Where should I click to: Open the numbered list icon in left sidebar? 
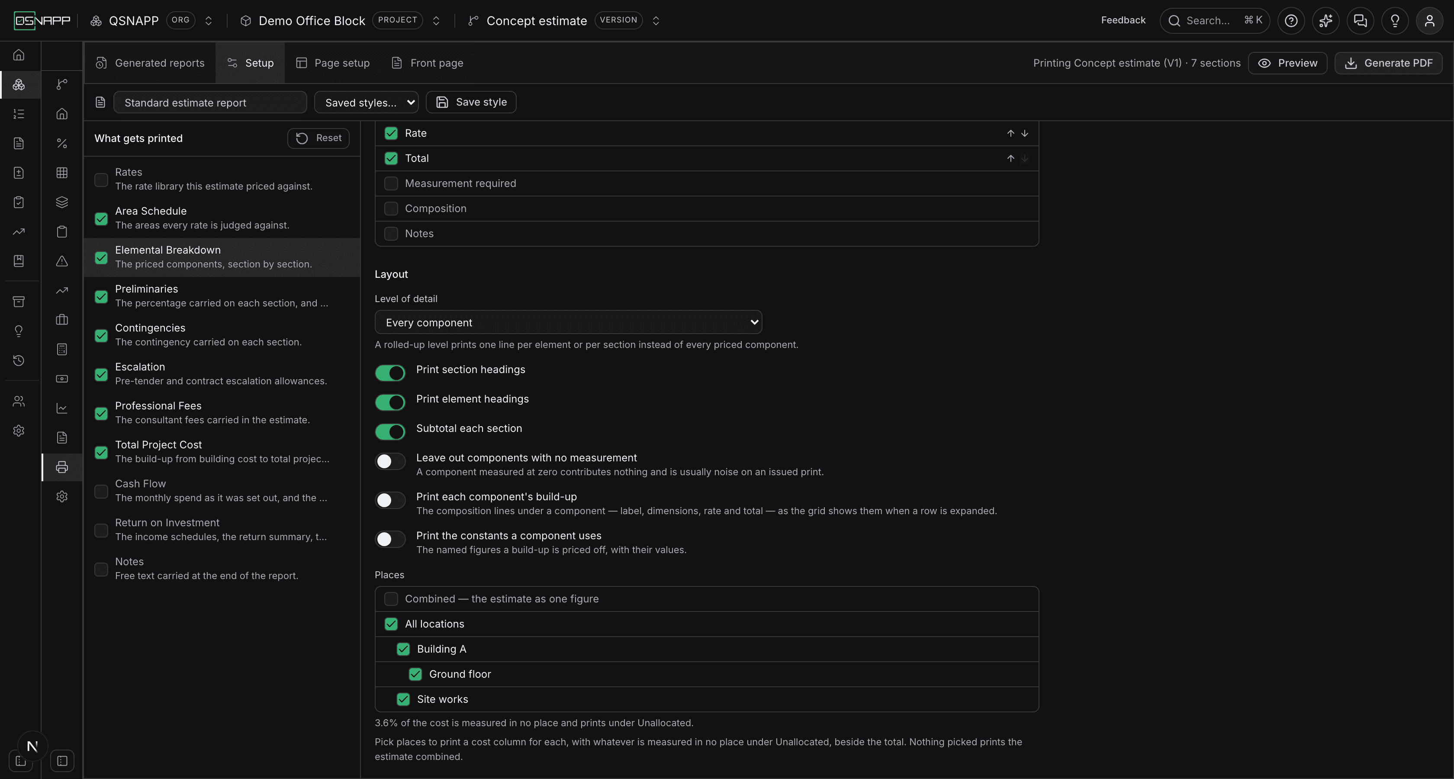point(19,114)
